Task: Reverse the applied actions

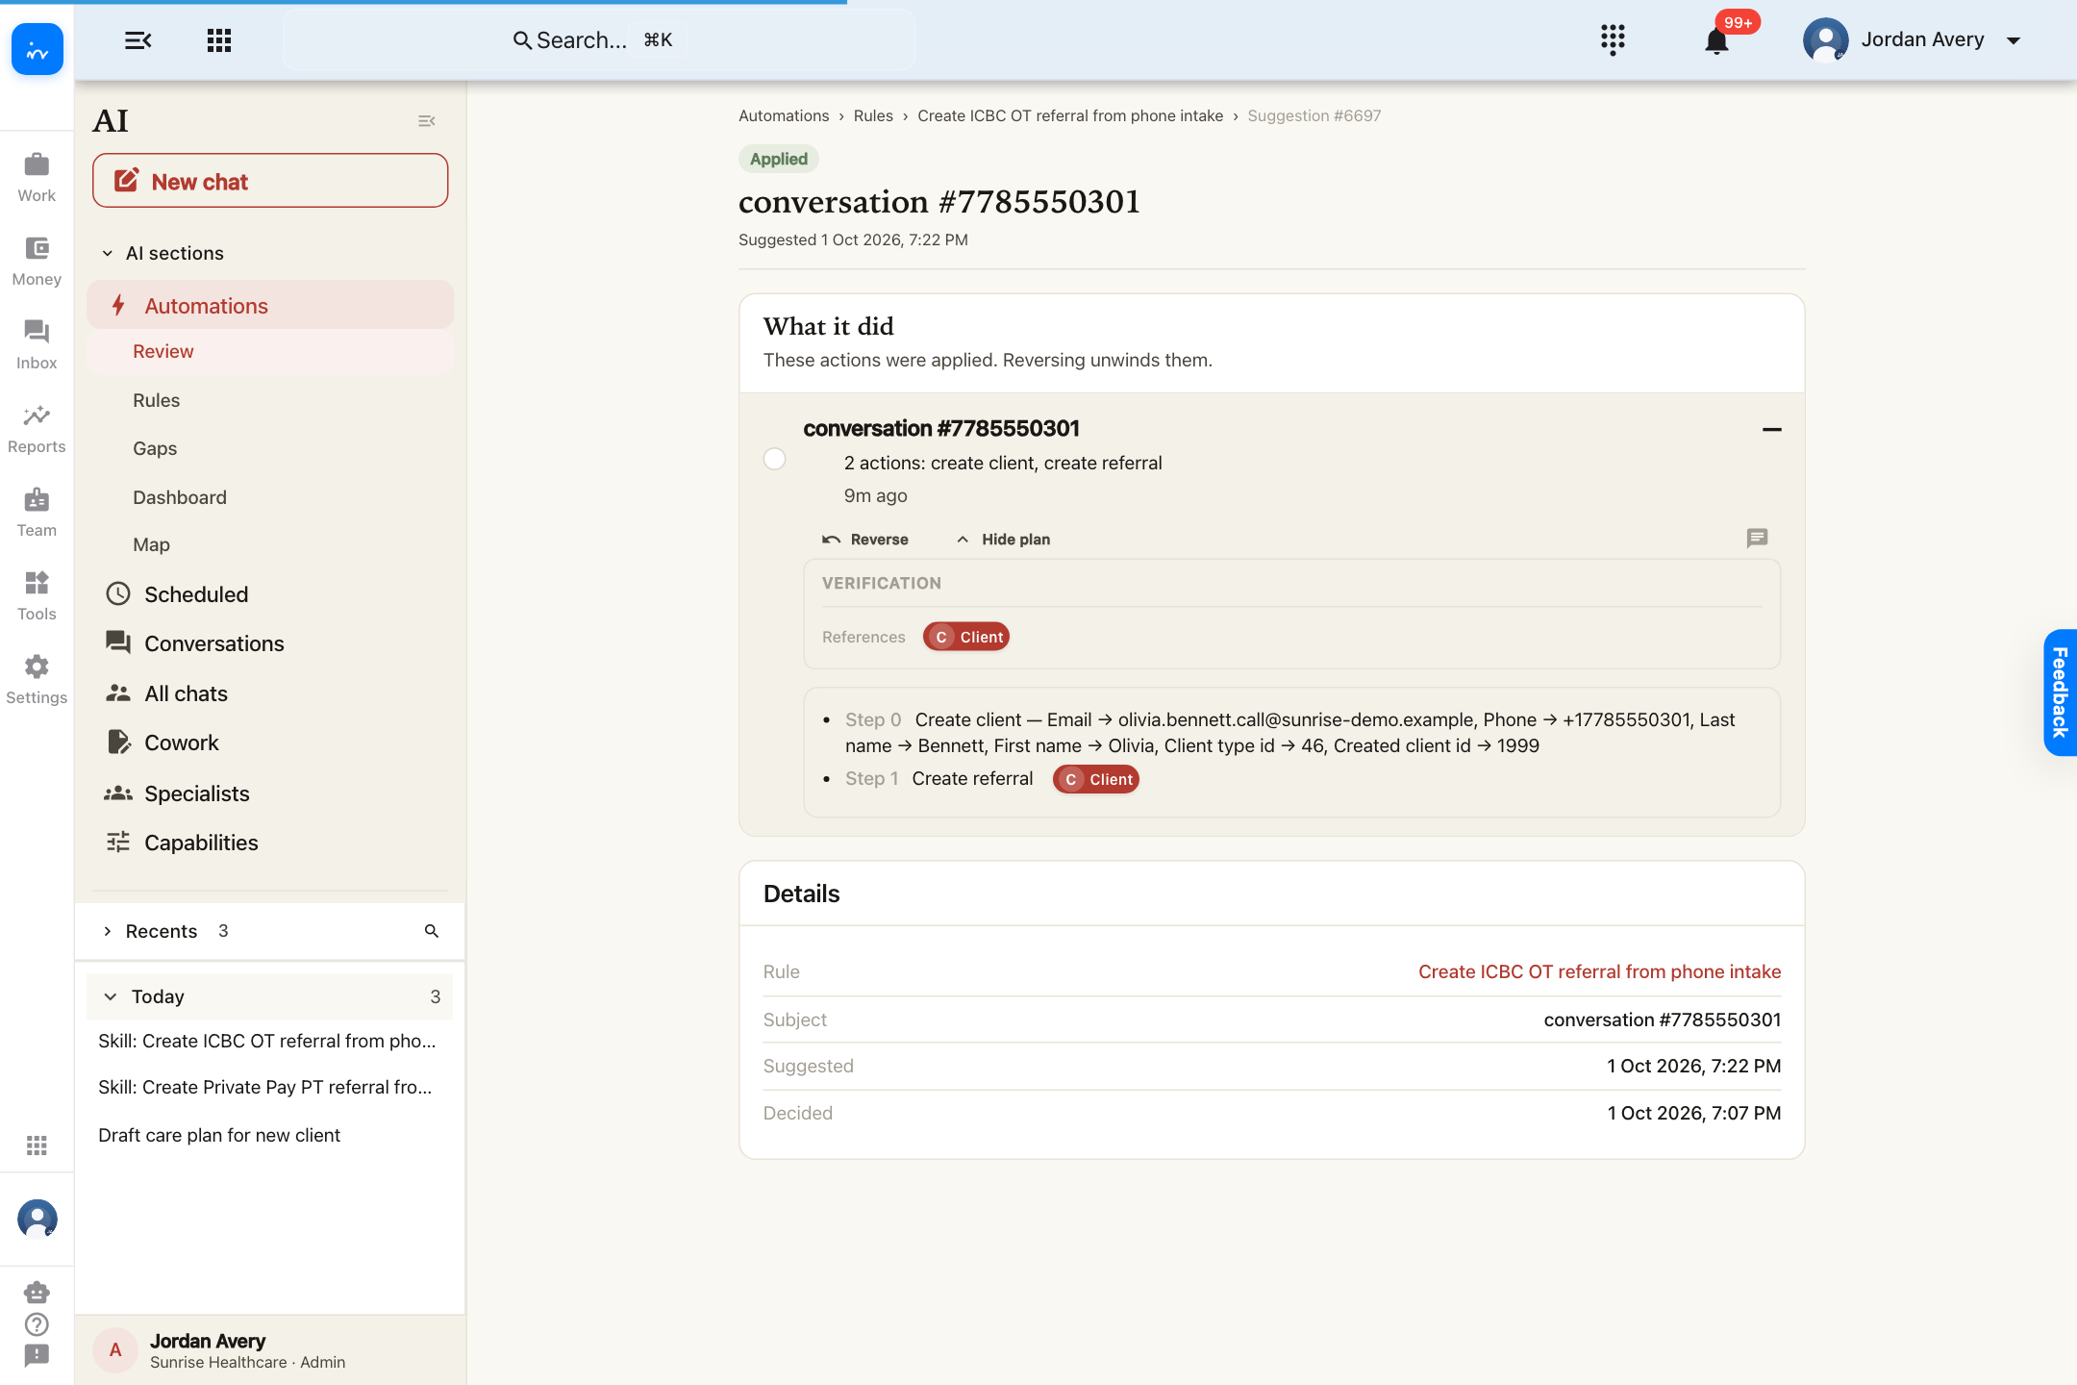Action: [864, 540]
